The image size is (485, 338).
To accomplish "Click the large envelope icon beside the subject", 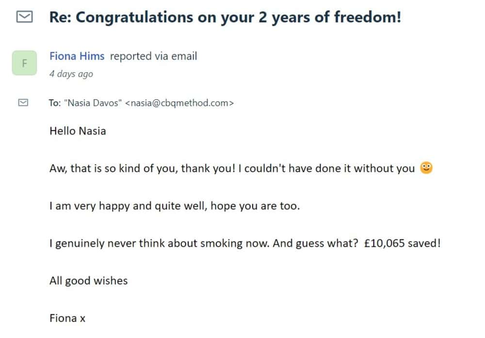I will coord(24,17).
